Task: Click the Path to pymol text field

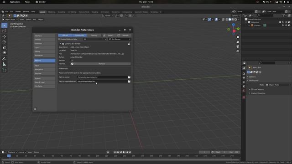Action: pyautogui.click(x=102, y=77)
